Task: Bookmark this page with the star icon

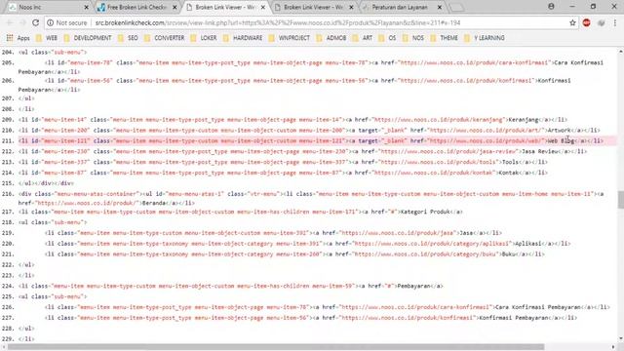Action: click(572, 22)
